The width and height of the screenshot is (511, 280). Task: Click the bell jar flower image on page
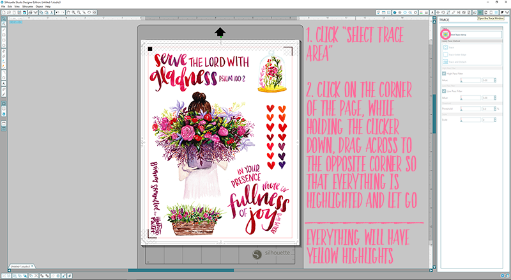click(x=271, y=72)
